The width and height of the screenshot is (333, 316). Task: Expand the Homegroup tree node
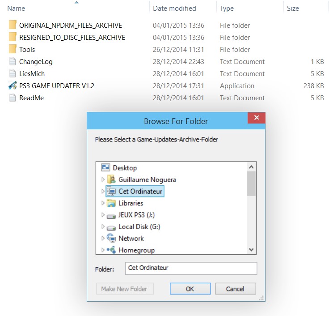(x=103, y=250)
